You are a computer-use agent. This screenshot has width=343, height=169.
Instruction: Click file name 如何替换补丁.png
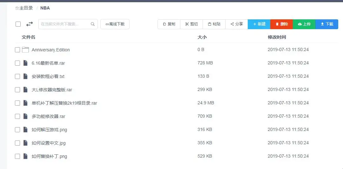click(50, 156)
